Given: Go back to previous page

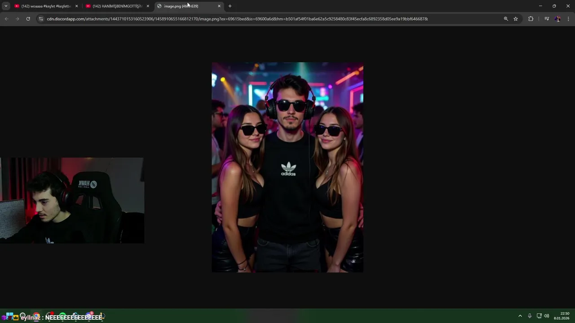Looking at the screenshot, I should click(6, 19).
